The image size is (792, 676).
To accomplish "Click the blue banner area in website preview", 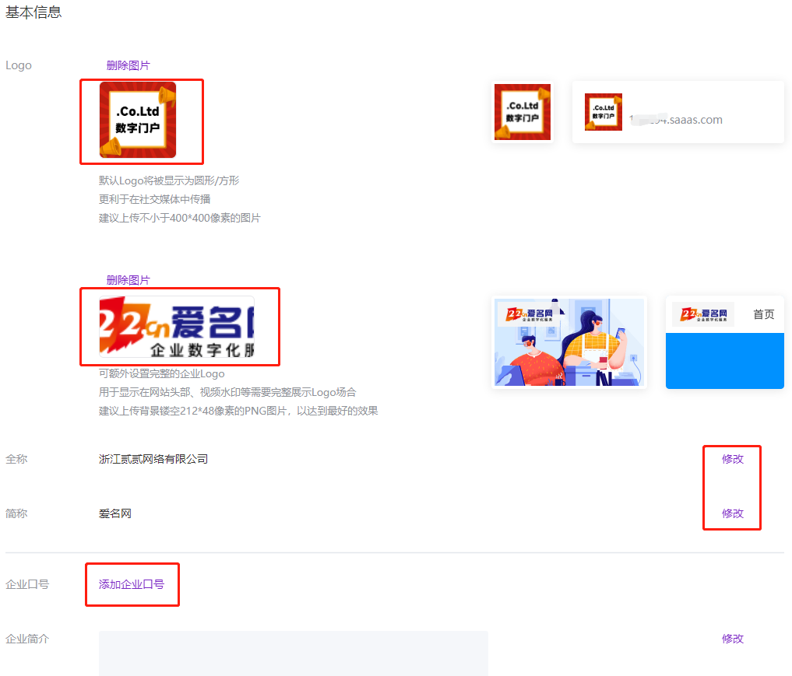I will [x=724, y=360].
